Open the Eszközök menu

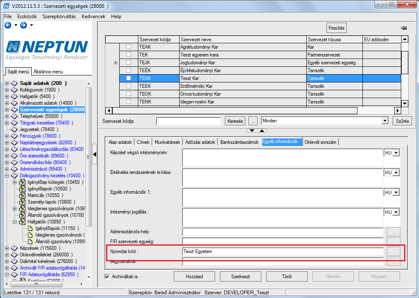click(27, 16)
